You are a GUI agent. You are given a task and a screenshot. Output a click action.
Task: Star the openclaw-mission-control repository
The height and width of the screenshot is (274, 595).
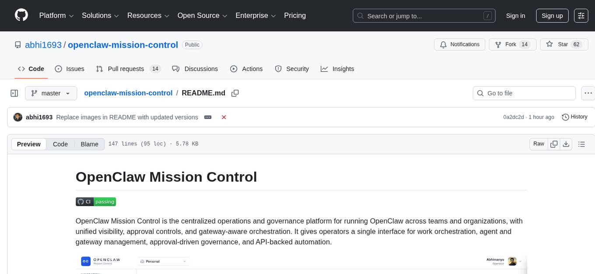(563, 44)
